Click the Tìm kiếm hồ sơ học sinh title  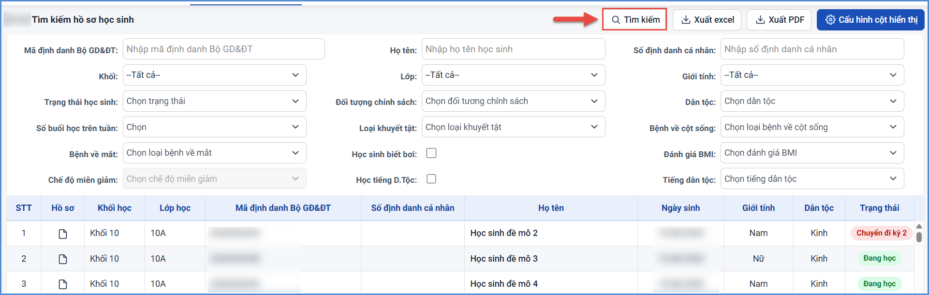83,20
